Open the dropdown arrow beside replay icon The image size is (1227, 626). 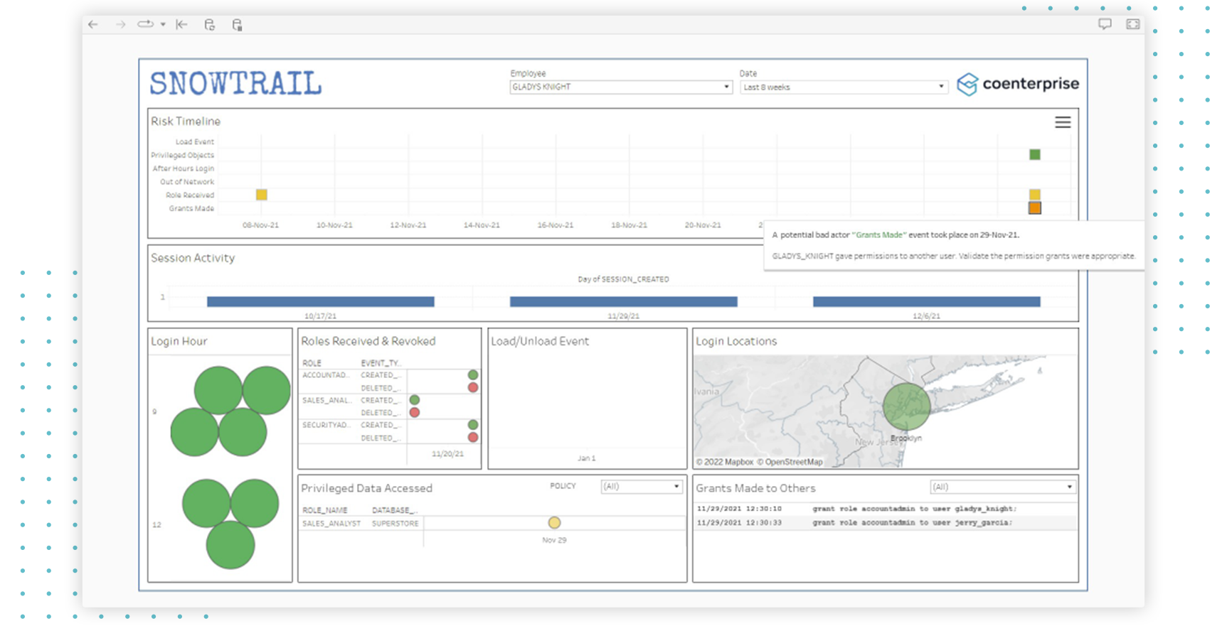(x=163, y=24)
